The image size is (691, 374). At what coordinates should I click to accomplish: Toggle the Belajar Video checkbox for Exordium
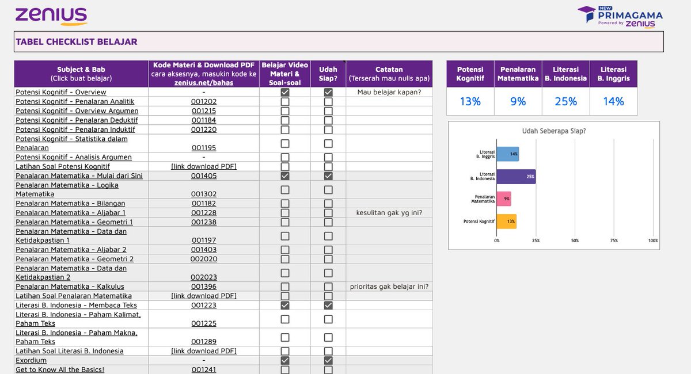pyautogui.click(x=284, y=360)
